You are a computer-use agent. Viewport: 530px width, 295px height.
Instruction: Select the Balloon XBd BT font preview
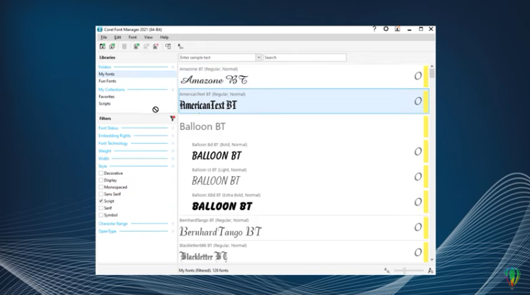pos(223,206)
